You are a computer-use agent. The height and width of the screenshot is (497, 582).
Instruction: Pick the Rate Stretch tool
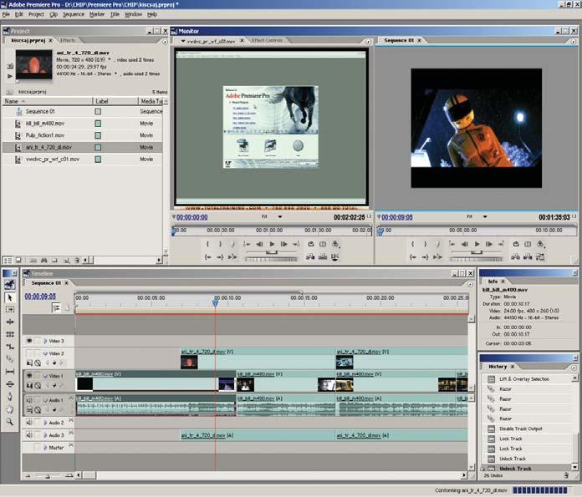click(x=10, y=347)
